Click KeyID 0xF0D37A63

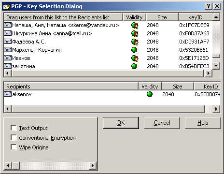pyautogui.click(x=194, y=33)
